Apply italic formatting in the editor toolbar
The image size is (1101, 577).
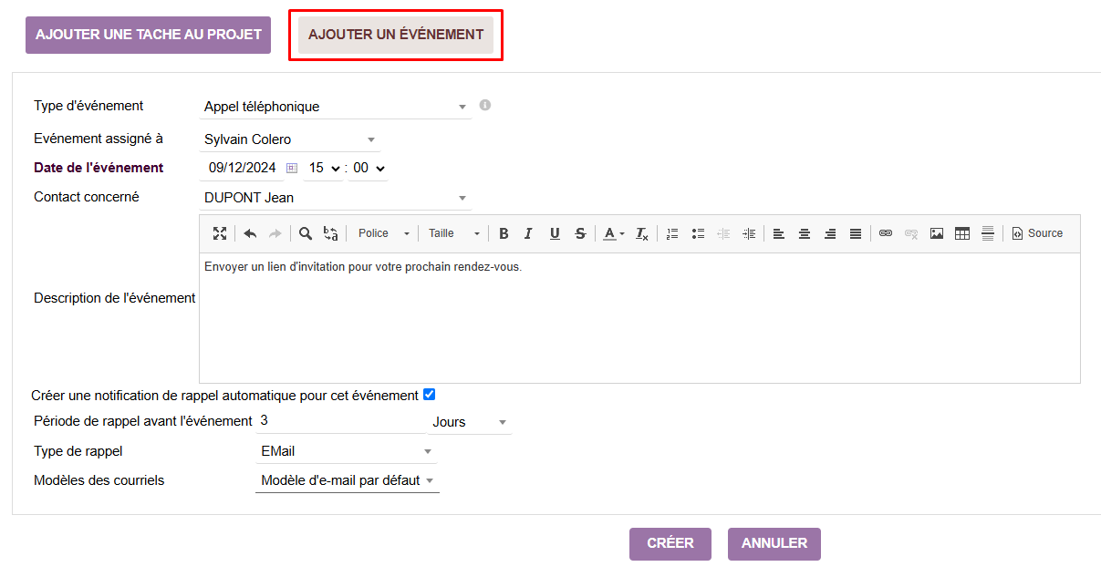[528, 233]
